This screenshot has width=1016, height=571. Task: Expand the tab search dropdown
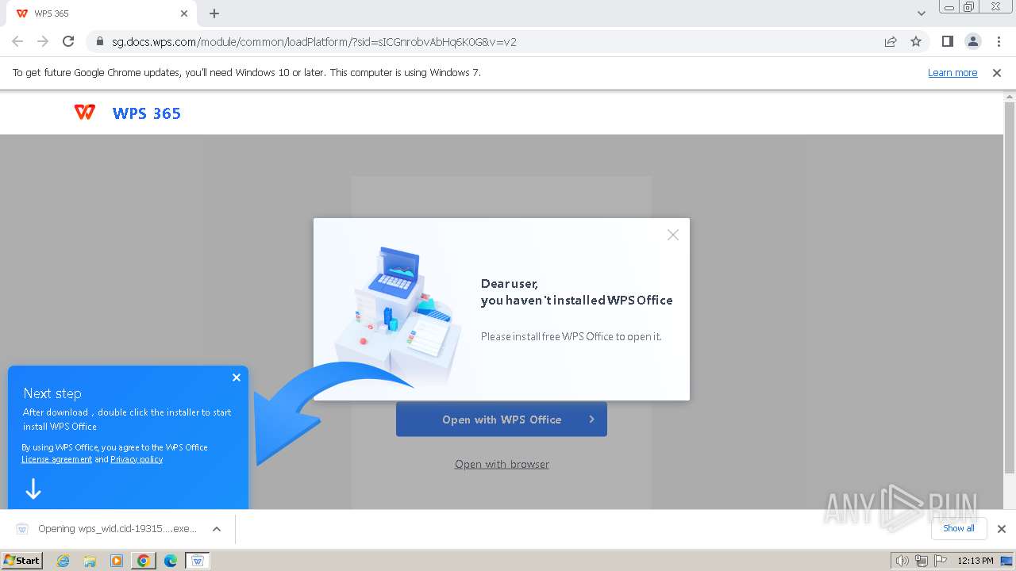pyautogui.click(x=922, y=13)
